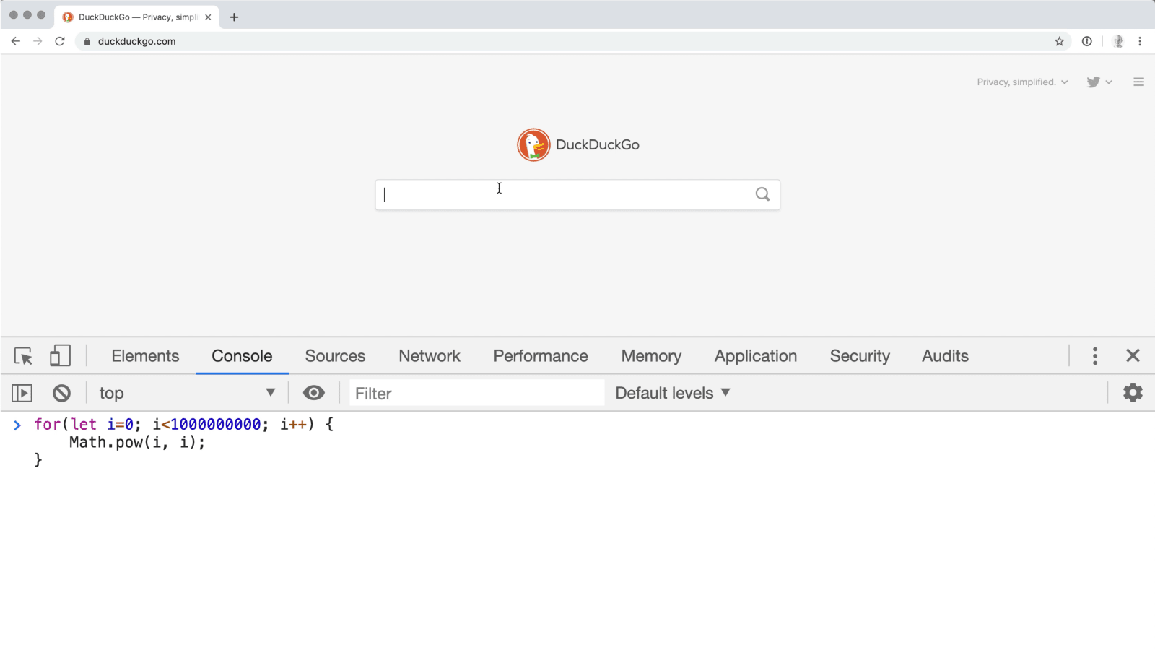Select the DuckDuckGo browser tab
The height and width of the screenshot is (650, 1155).
pos(137,17)
